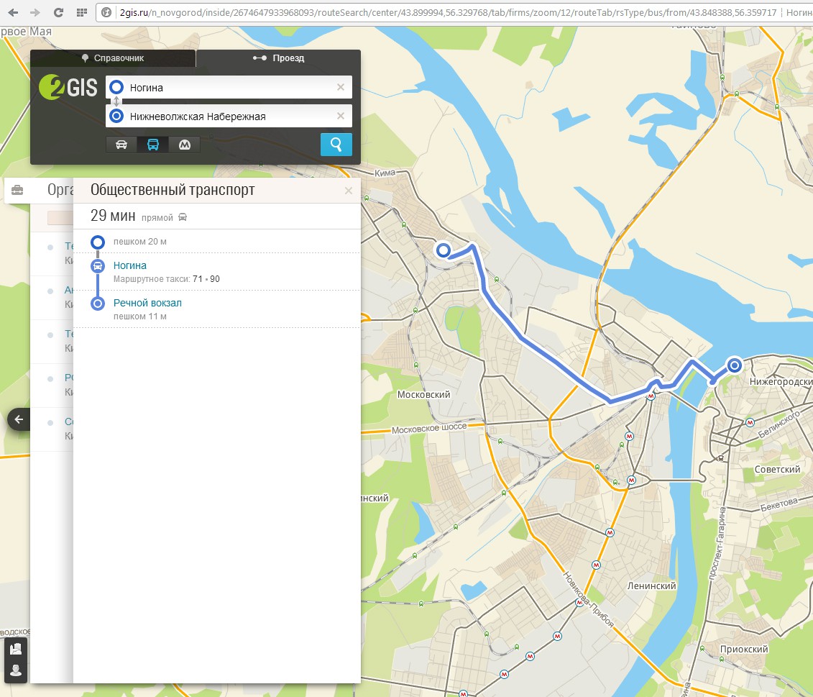Run route search with magnifier button
The height and width of the screenshot is (697, 813).
(336, 145)
